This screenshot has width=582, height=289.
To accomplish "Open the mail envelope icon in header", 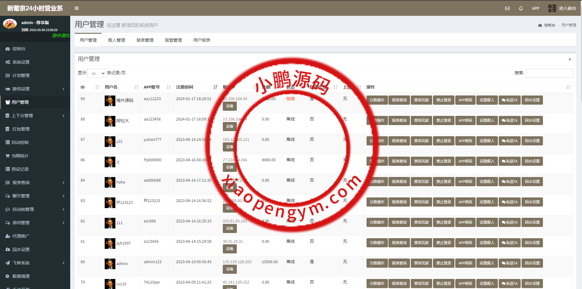I will pos(507,9).
